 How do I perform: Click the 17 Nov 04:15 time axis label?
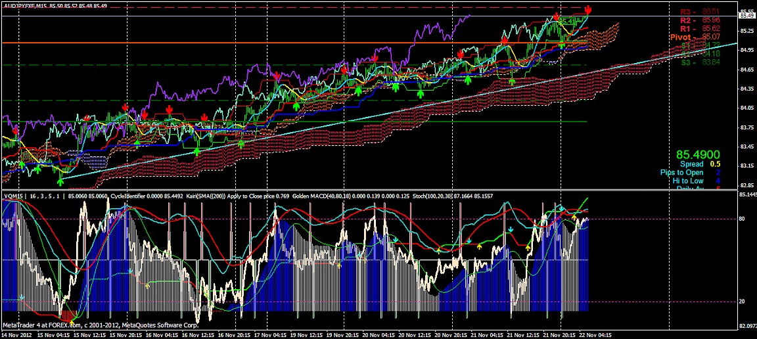point(270,334)
